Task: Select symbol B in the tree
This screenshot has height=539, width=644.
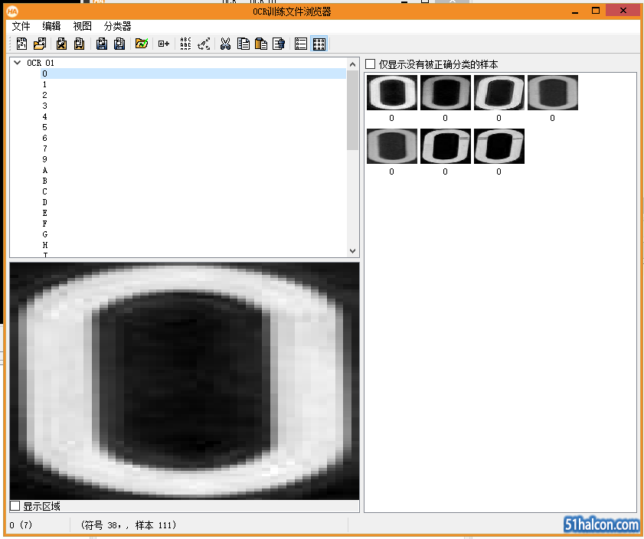Action: (x=44, y=181)
